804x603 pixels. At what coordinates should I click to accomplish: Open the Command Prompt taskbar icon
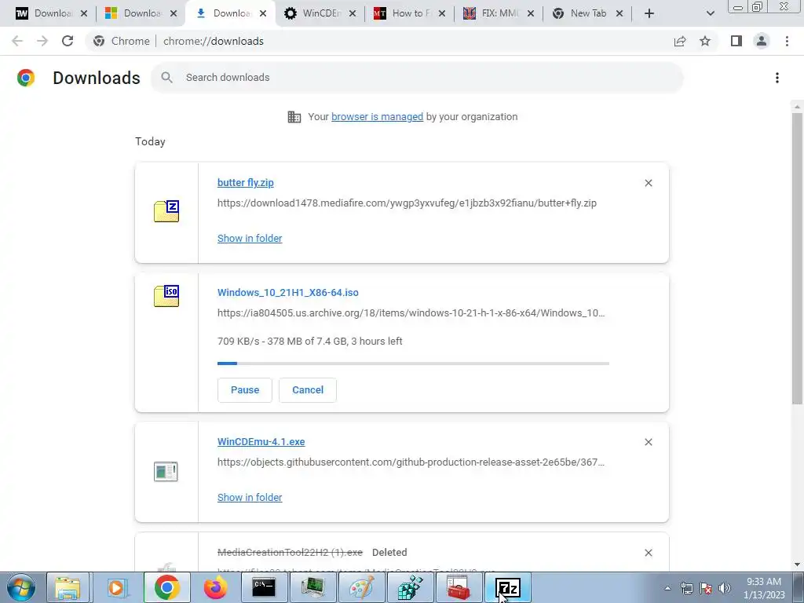pos(264,587)
